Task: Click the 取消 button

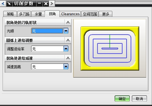Action: click(x=139, y=99)
